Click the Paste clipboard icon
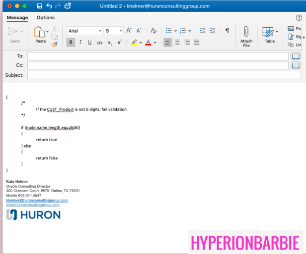The image size is (306, 254). [39, 32]
